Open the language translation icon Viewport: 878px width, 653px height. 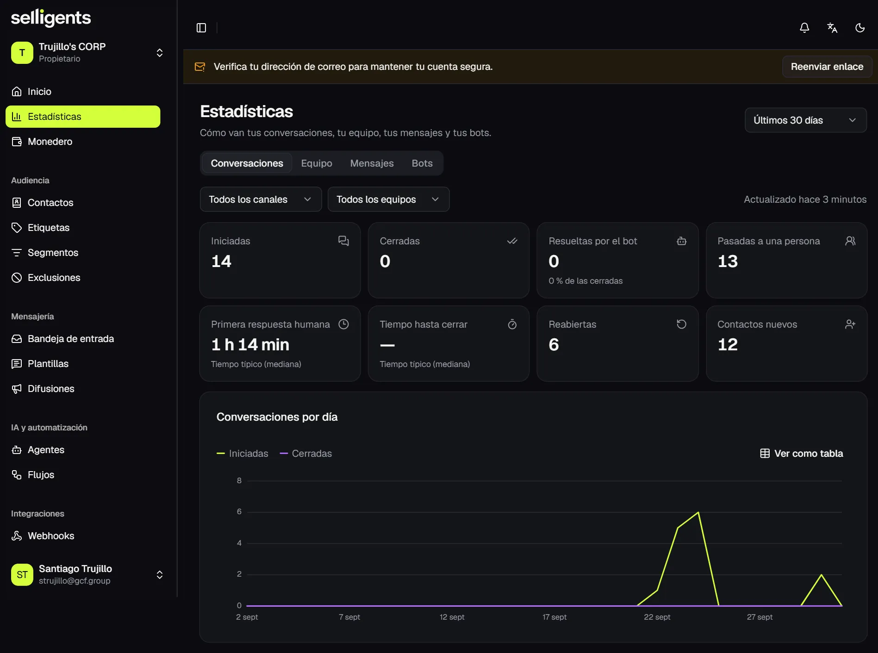(x=832, y=28)
